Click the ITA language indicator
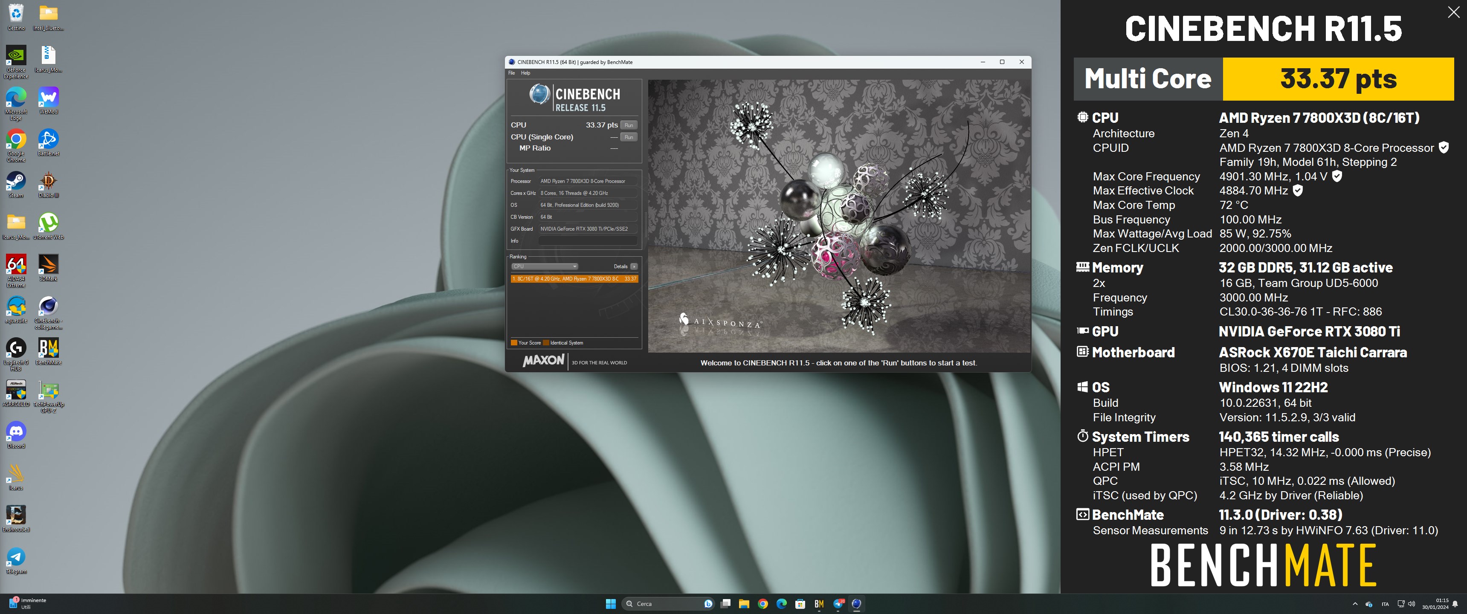 (1385, 604)
